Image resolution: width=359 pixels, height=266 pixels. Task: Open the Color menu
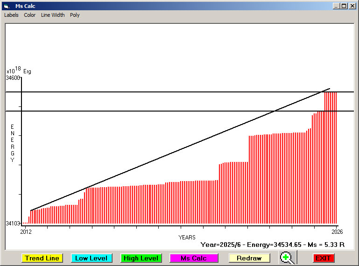(x=30, y=15)
